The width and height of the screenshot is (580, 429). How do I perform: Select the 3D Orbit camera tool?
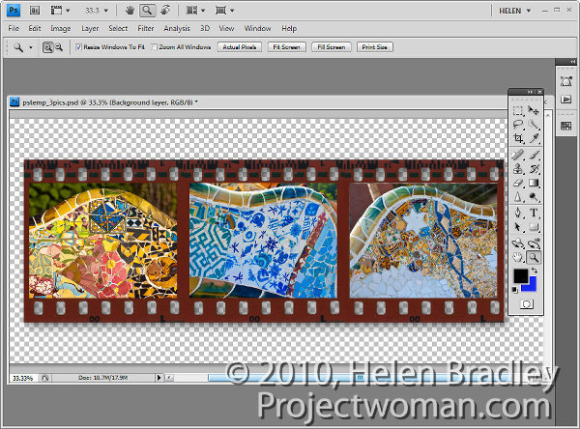pyautogui.click(x=534, y=243)
